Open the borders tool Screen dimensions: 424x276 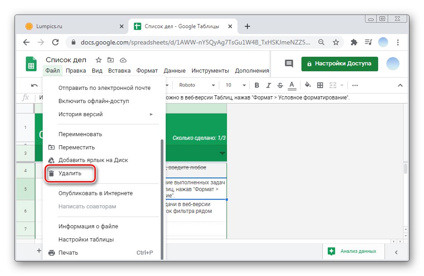(320, 85)
